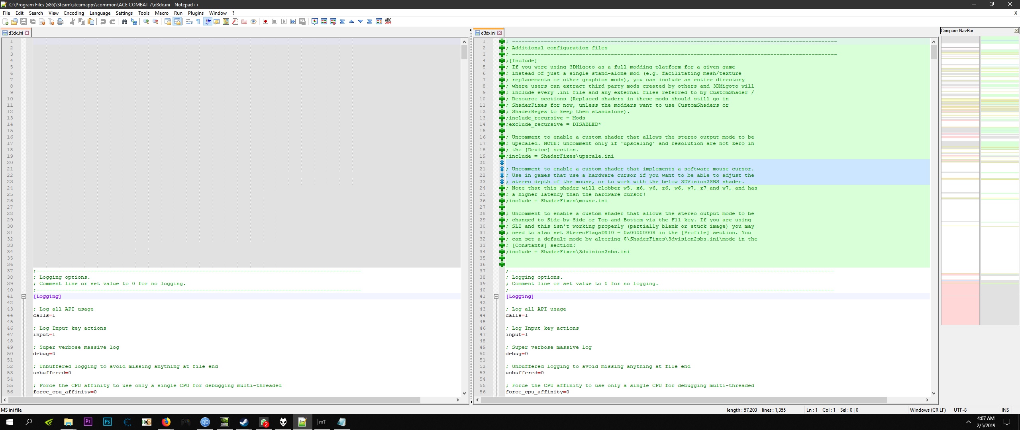This screenshot has height=430, width=1020.
Task: Click the Zoom In magnifier icon
Action: pyautogui.click(x=146, y=21)
